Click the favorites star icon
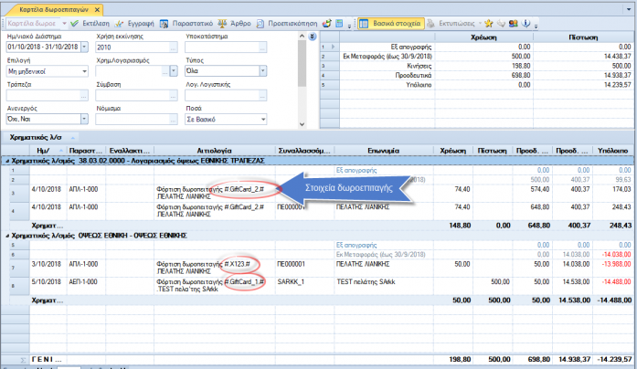This screenshot has height=369, width=637. coord(489,24)
